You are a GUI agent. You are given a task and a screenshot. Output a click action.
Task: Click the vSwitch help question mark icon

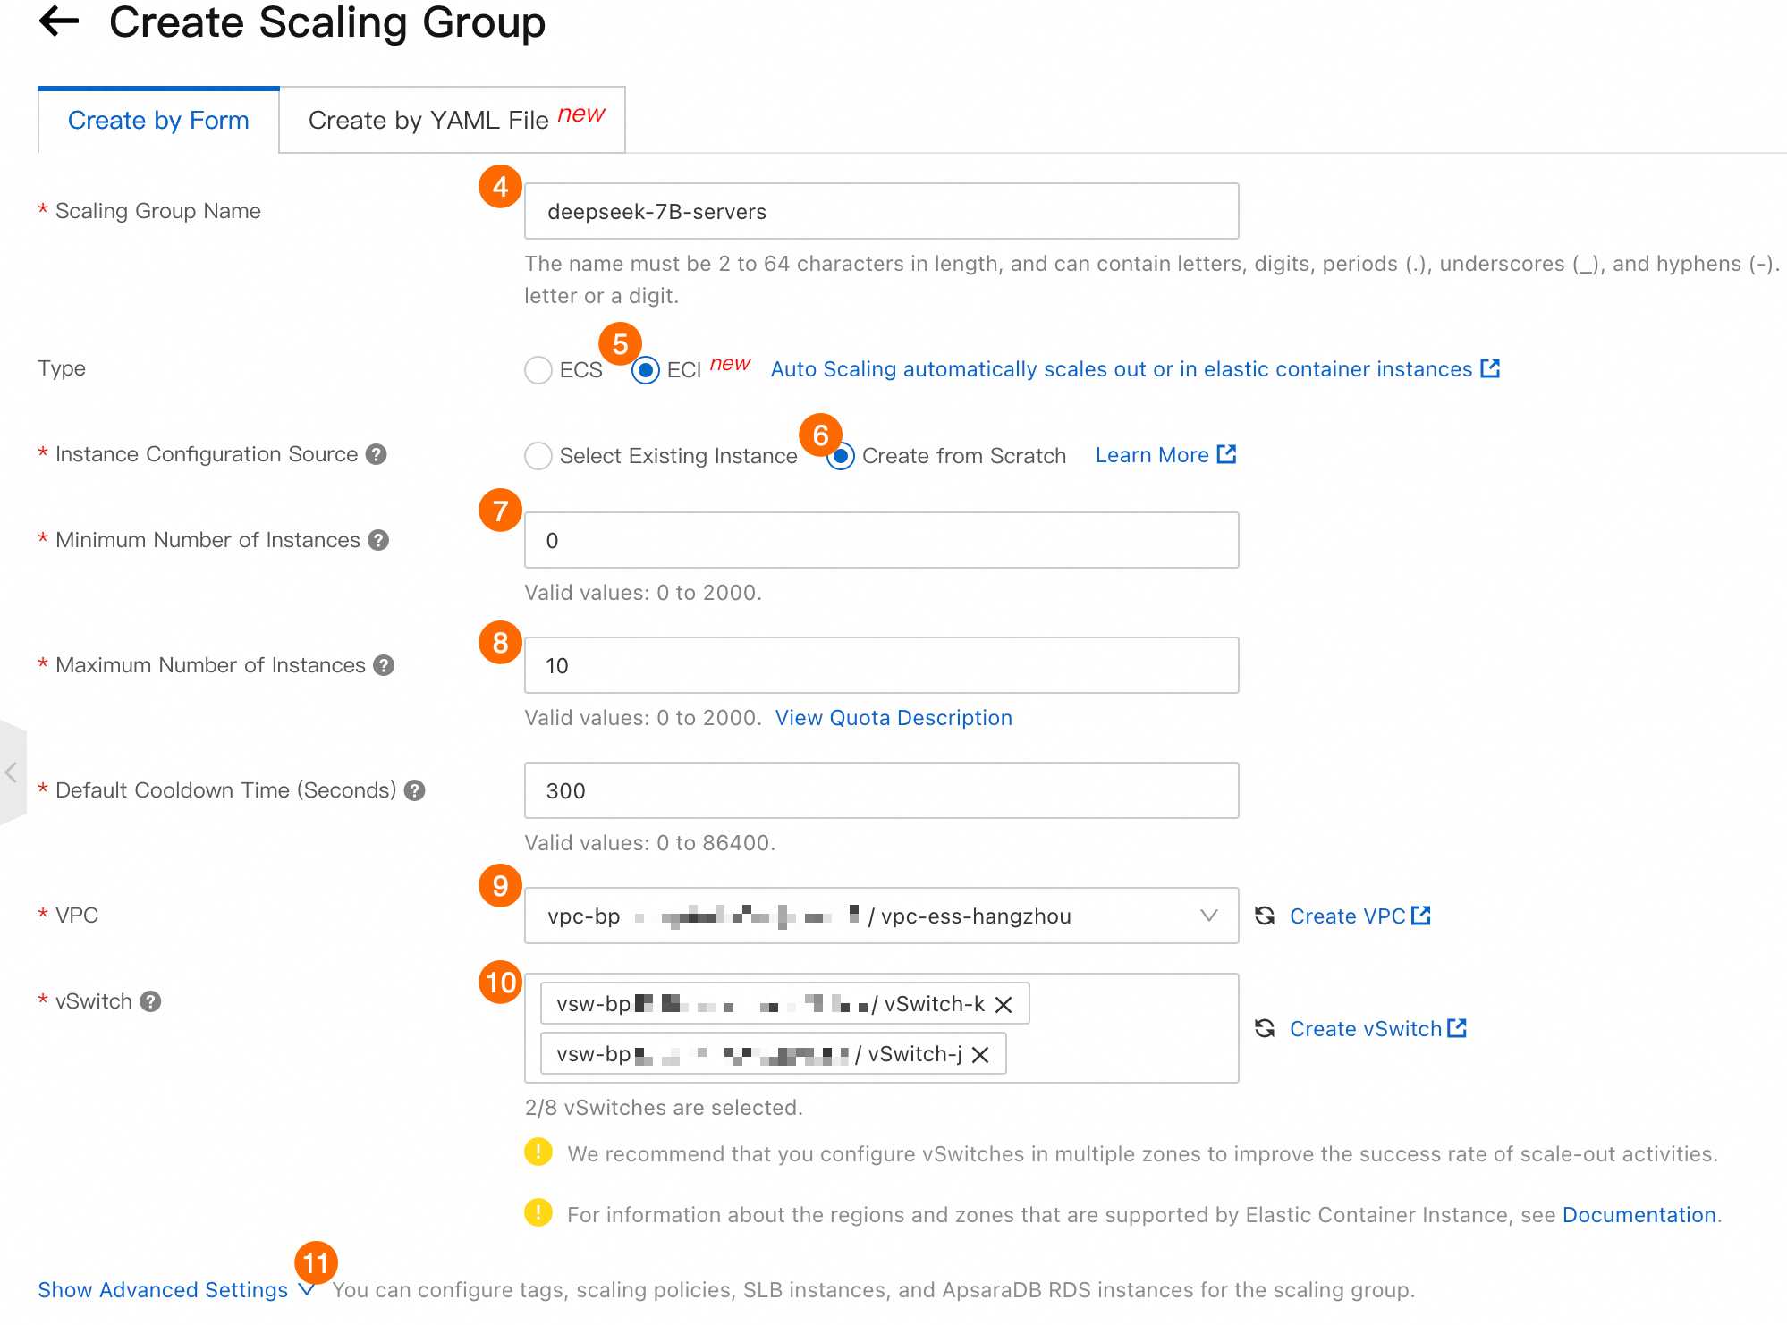coord(150,1001)
